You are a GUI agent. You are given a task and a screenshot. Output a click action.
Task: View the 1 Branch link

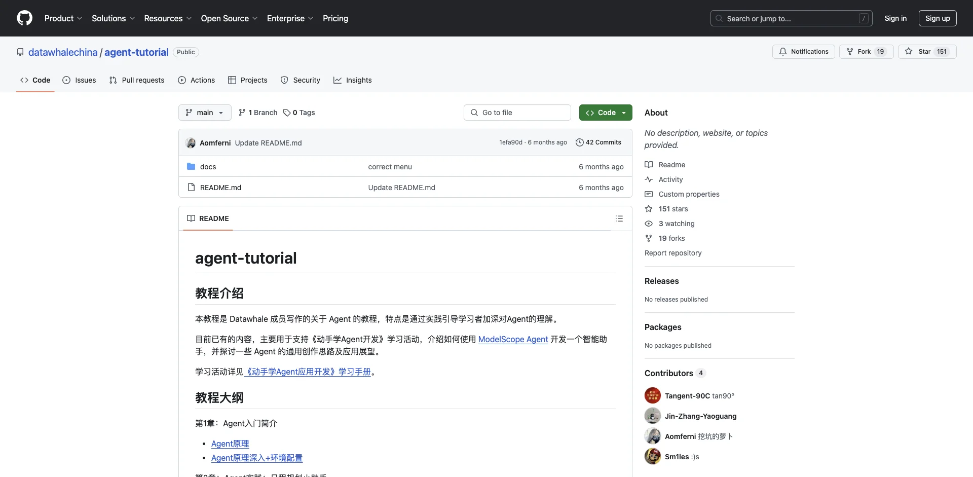click(x=258, y=113)
